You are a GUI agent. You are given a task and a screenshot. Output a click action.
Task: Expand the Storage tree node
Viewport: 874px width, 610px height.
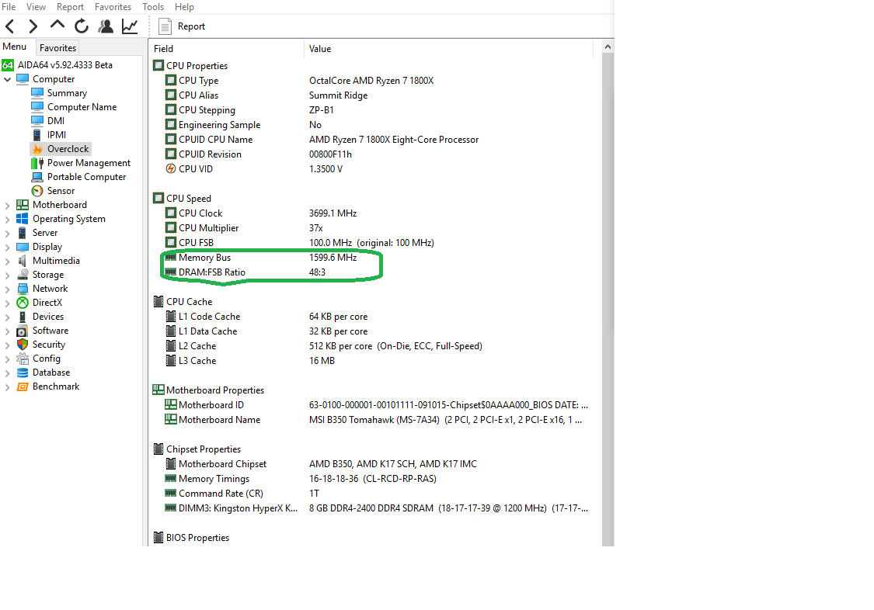pyautogui.click(x=7, y=275)
